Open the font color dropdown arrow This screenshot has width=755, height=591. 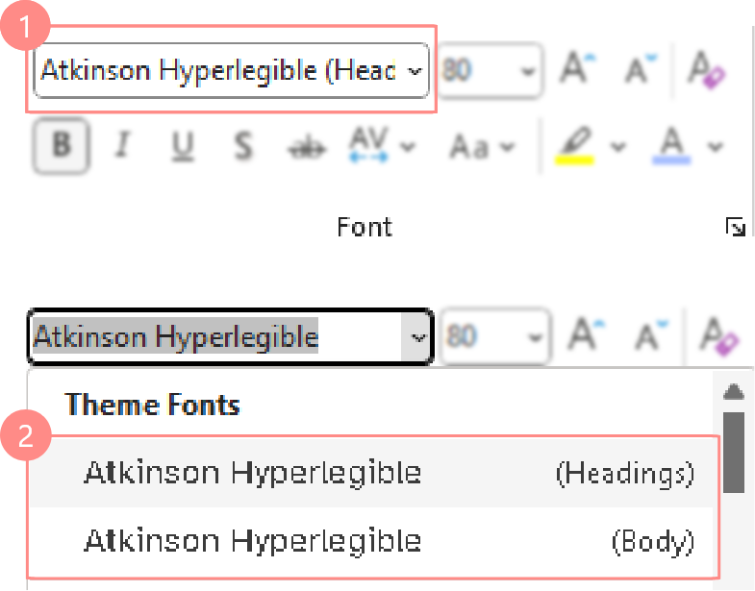click(716, 146)
